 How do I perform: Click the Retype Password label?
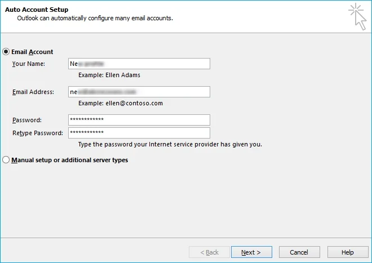click(38, 133)
